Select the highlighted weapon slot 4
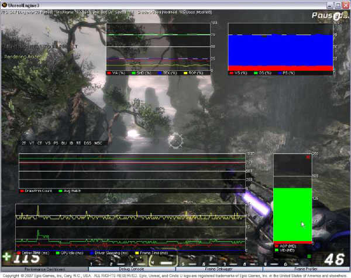Screen dimensions: 351x278 point(163,261)
